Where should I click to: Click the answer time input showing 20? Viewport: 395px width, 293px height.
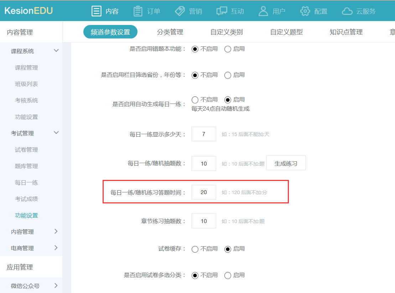pos(204,192)
